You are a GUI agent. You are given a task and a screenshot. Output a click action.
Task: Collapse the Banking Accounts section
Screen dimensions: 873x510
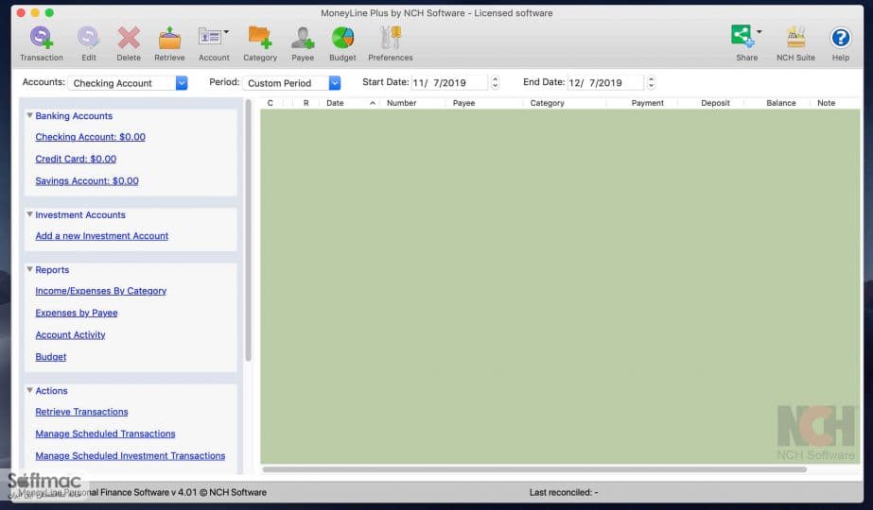[x=29, y=115]
